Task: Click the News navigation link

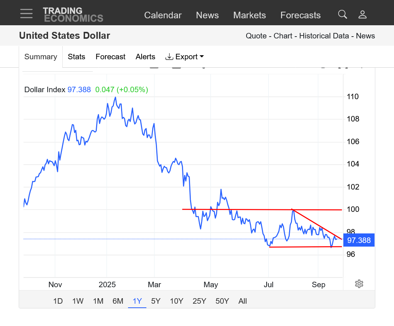Action: coord(207,15)
